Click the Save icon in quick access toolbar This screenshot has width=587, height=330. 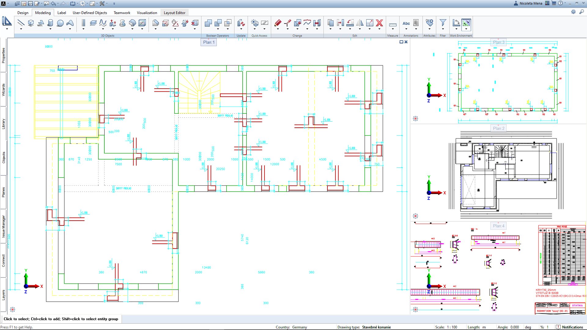coord(30,3)
